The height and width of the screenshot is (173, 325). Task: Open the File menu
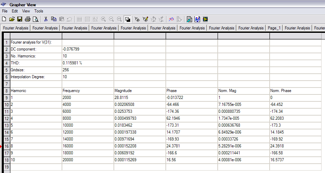5,11
